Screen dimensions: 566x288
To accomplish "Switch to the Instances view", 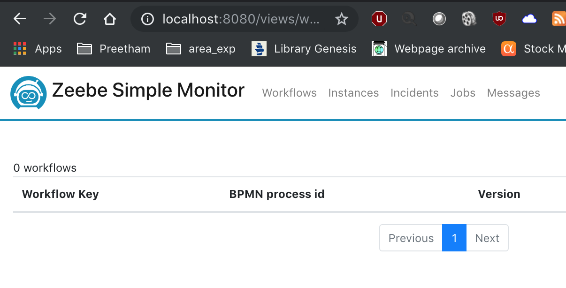I will pos(353,92).
